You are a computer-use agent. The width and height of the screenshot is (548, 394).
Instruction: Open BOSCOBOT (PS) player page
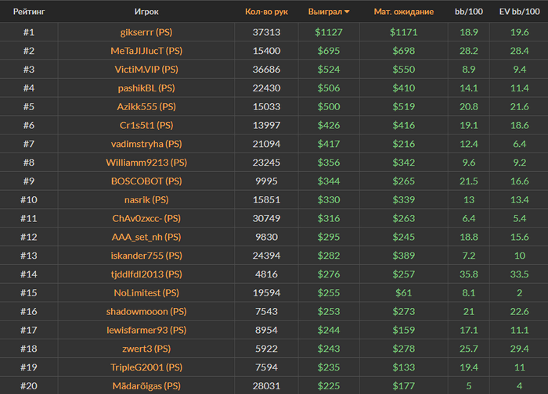(146, 181)
